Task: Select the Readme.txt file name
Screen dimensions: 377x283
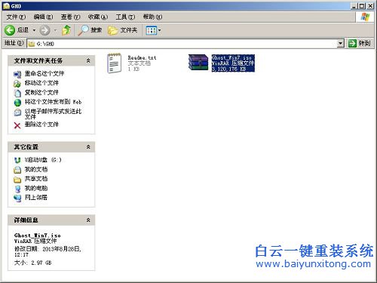Action: (x=142, y=57)
